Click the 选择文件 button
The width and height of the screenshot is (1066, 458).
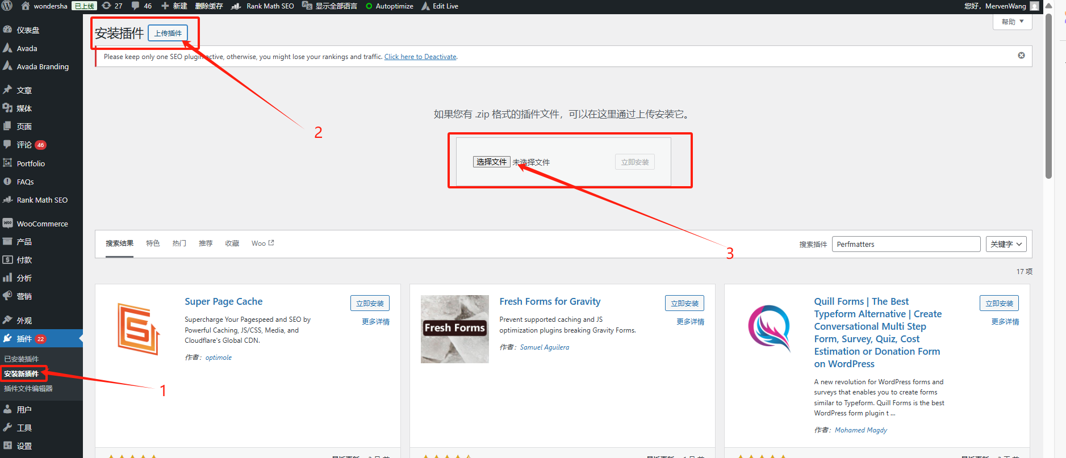pyautogui.click(x=491, y=162)
